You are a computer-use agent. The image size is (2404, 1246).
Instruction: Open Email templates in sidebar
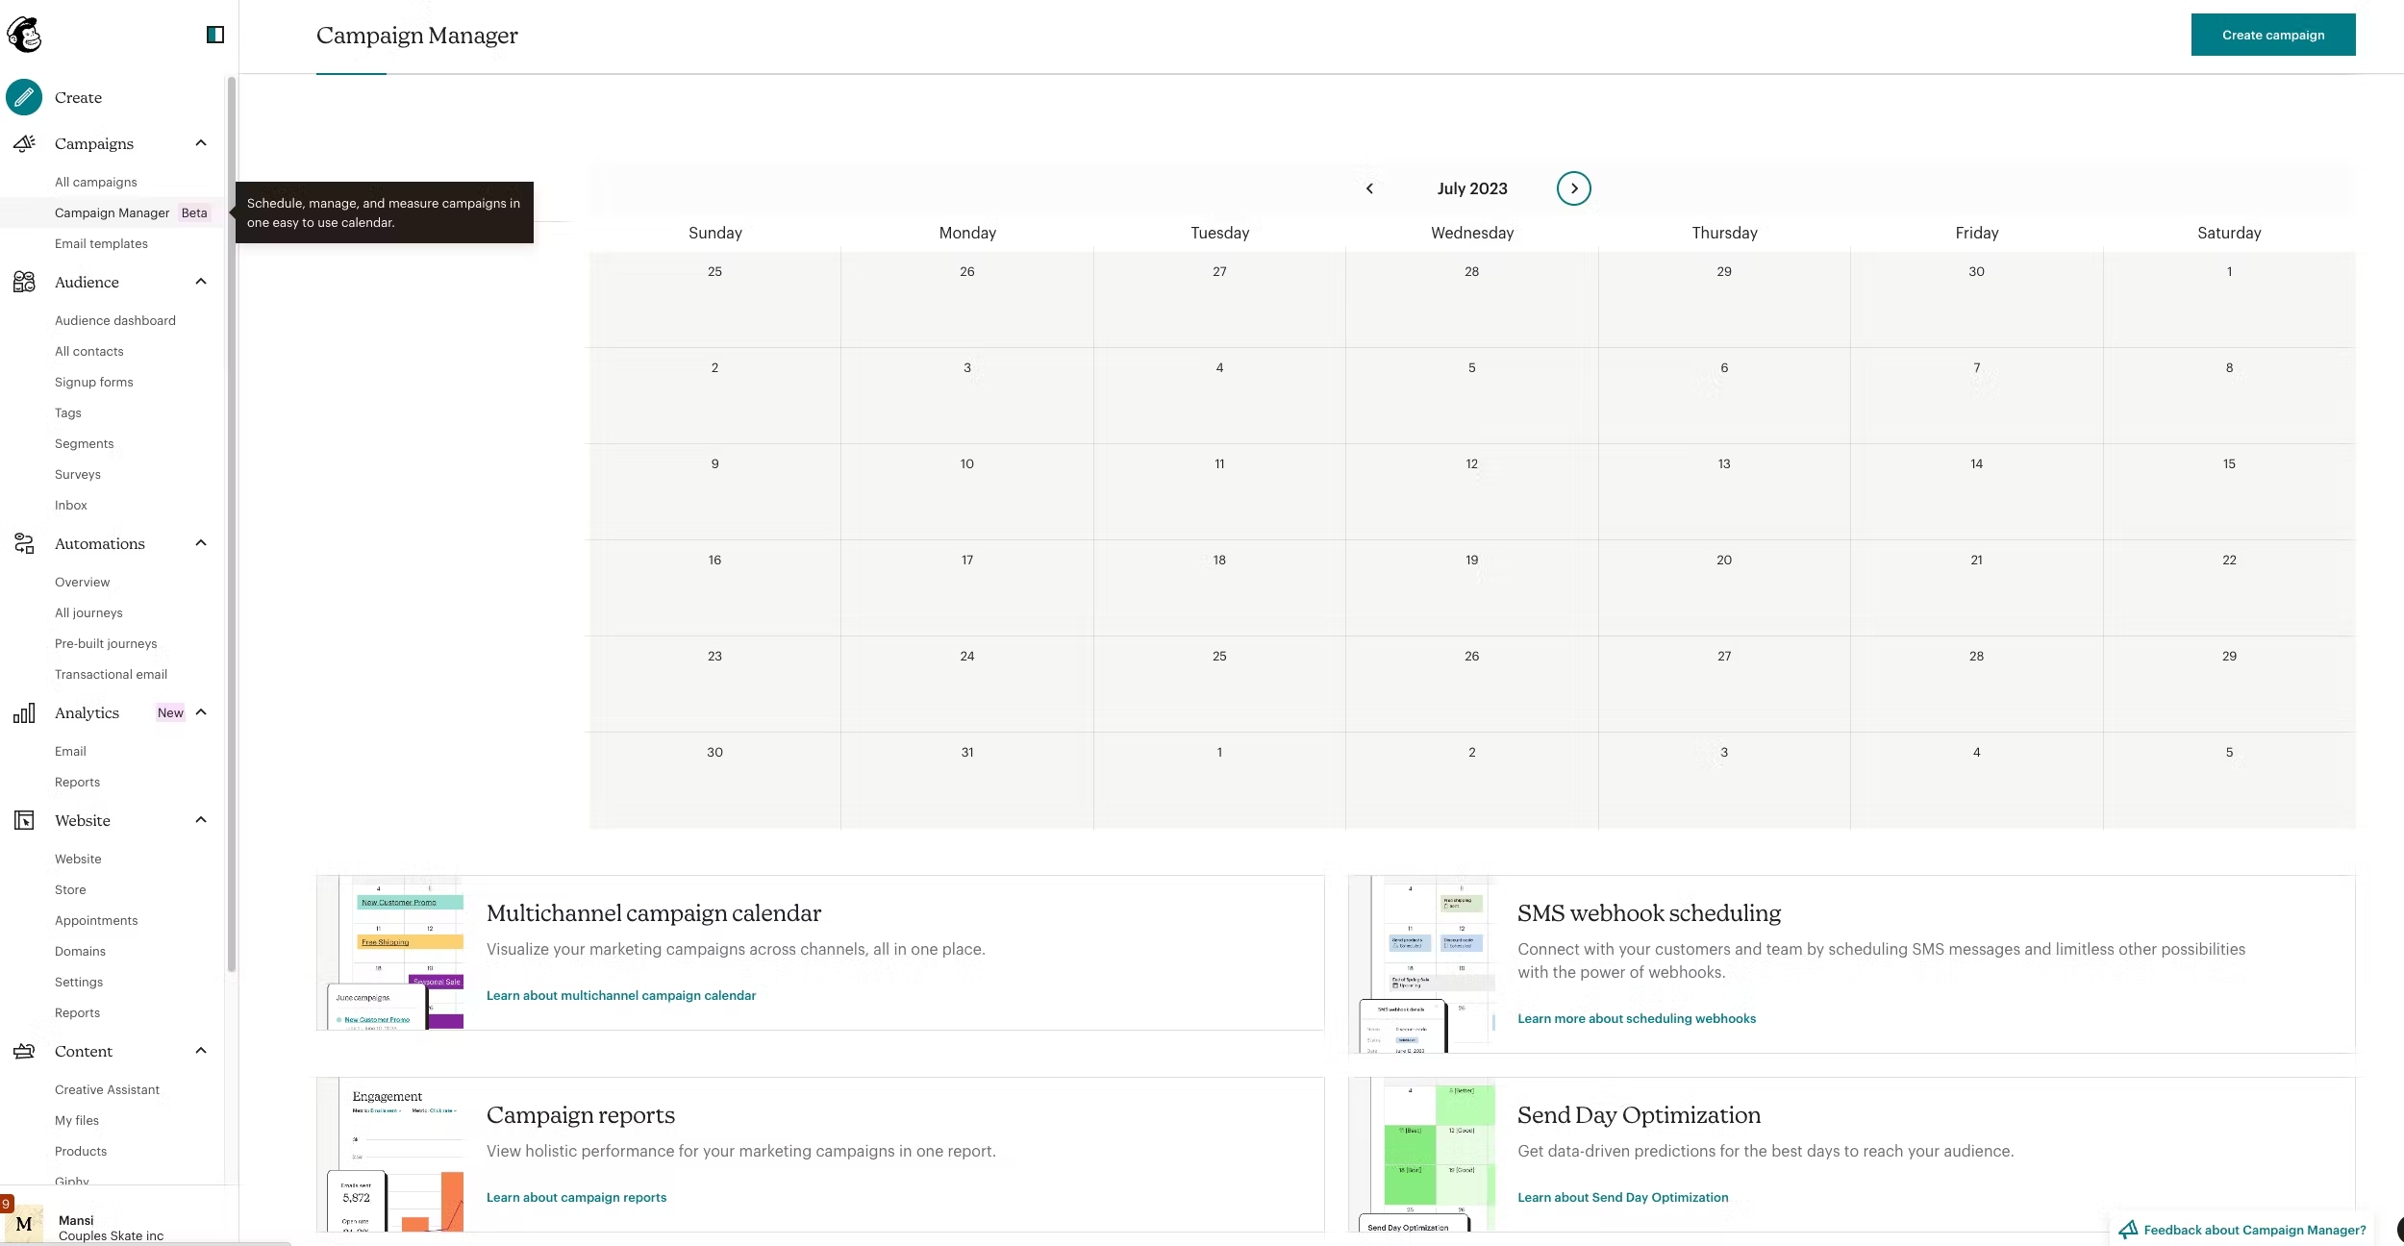coord(101,243)
